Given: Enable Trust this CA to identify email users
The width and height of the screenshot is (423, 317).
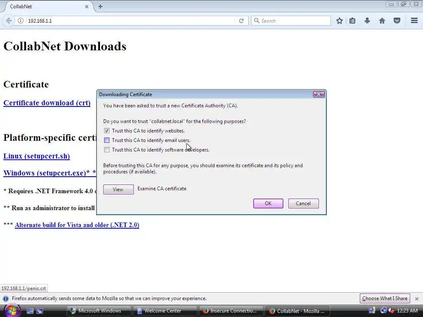Looking at the screenshot, I should point(107,140).
